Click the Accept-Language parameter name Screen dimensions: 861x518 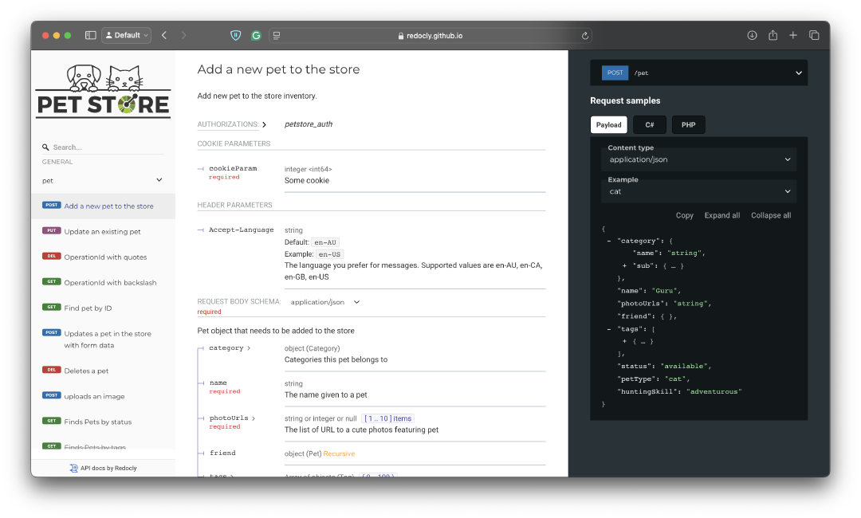(x=241, y=230)
